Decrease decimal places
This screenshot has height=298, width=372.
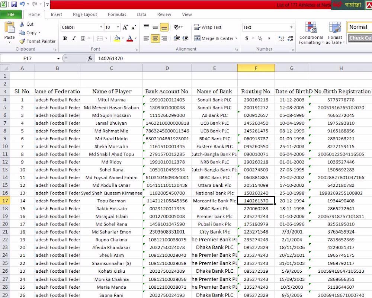290,38
